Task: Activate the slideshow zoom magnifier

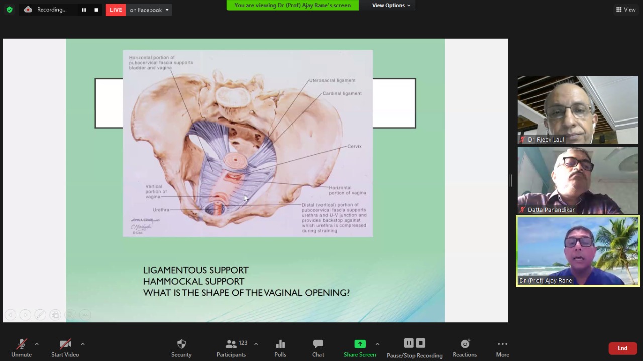Action: (70, 315)
